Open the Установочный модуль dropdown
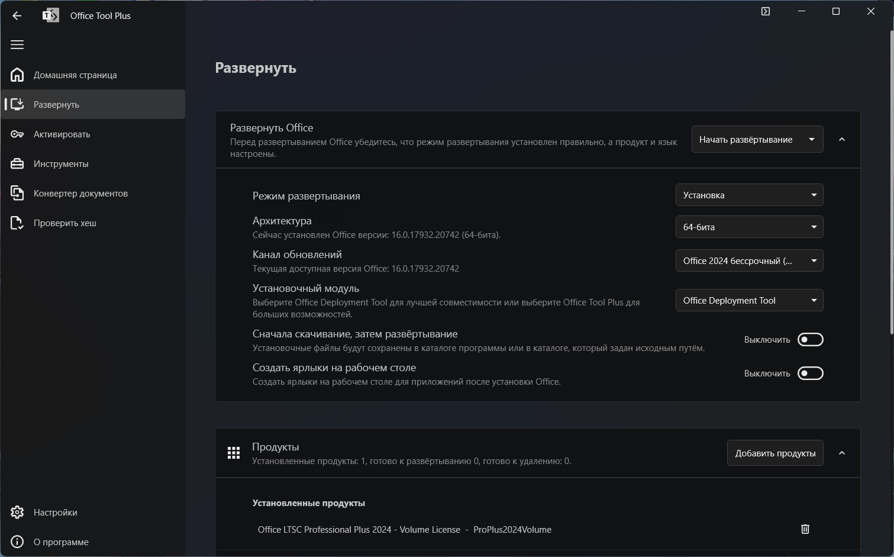Viewport: 894px width, 557px height. point(749,301)
